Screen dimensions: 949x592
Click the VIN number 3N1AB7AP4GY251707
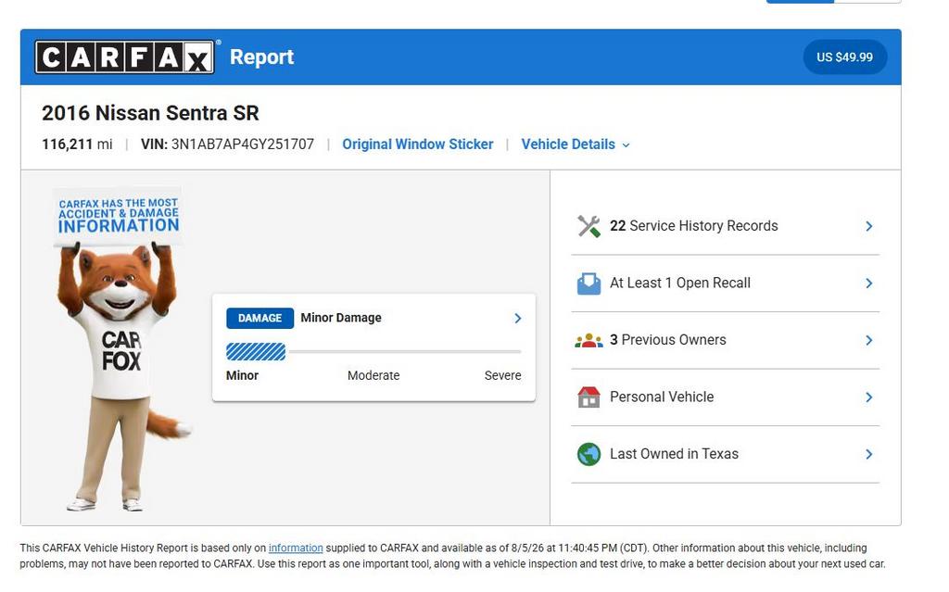pyautogui.click(x=243, y=145)
